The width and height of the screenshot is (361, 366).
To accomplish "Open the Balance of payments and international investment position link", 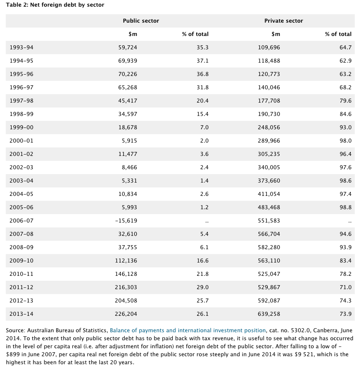I will (x=188, y=330).
